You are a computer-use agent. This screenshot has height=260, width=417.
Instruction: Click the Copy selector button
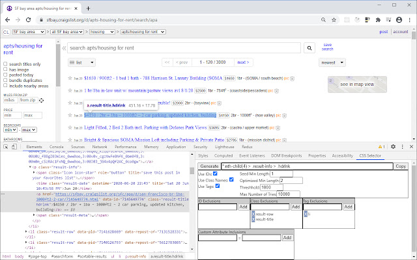pos(401,166)
